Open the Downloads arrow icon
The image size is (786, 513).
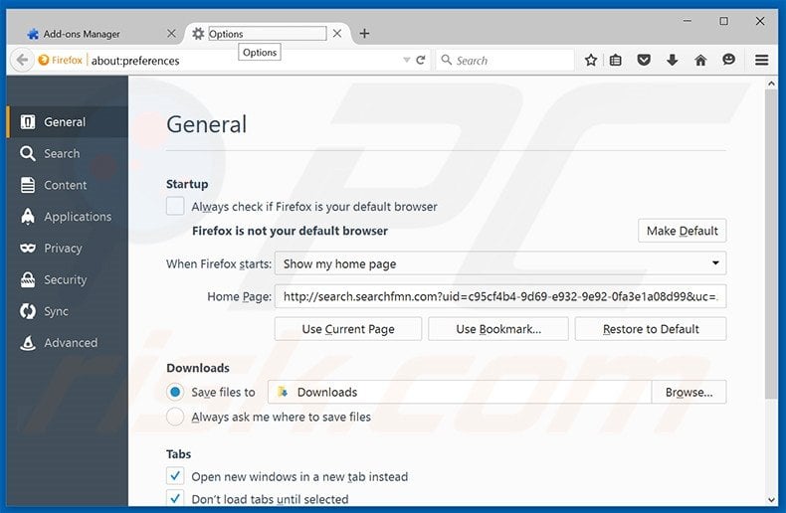coord(673,61)
